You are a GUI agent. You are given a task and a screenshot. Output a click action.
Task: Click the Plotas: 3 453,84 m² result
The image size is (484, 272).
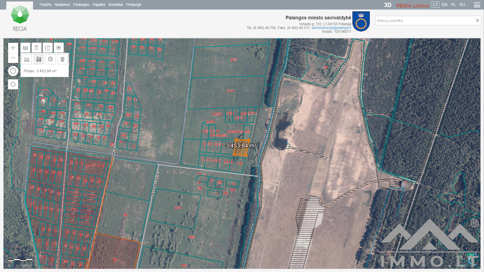(40, 71)
